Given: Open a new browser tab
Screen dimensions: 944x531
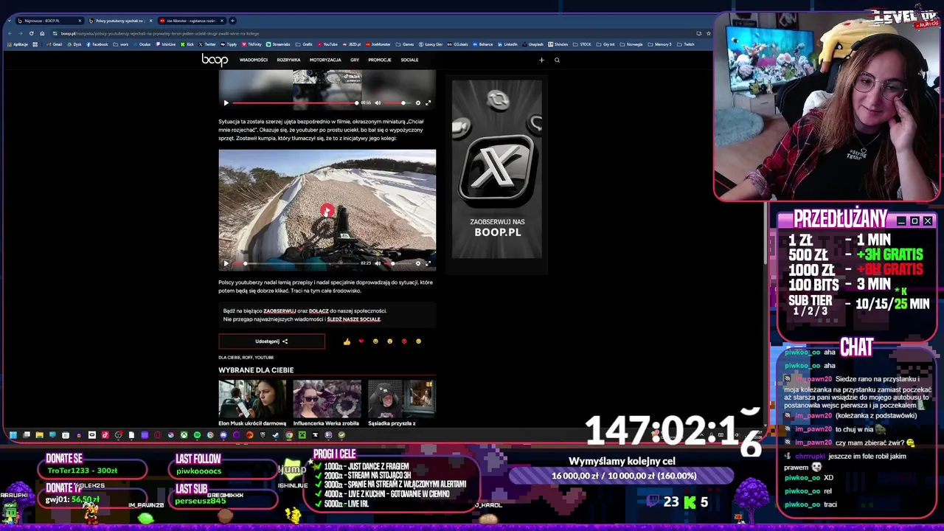Looking at the screenshot, I should (x=232, y=21).
